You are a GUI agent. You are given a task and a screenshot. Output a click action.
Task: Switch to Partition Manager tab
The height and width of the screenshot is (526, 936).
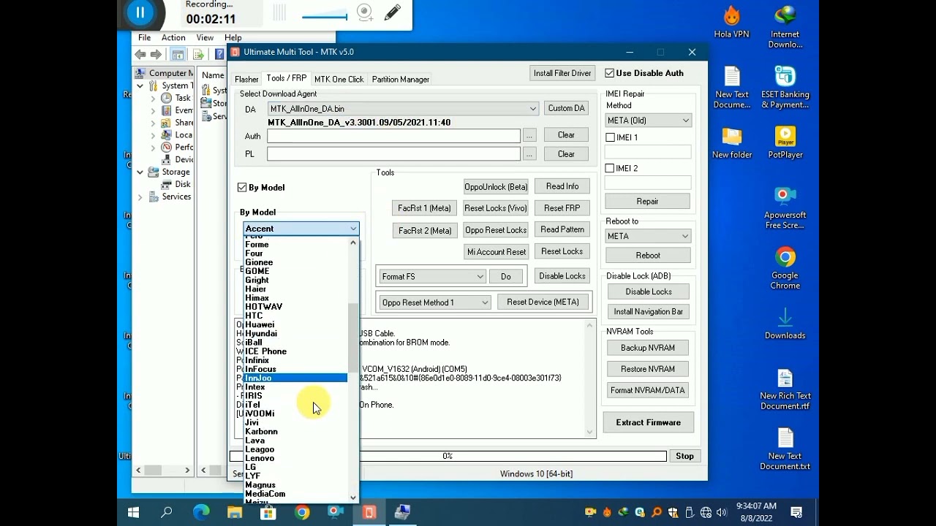pyautogui.click(x=400, y=79)
